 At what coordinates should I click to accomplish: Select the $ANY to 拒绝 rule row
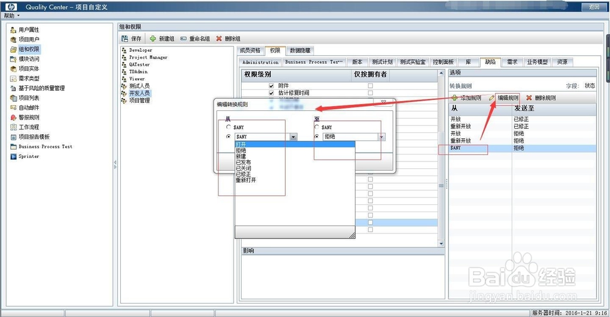coord(523,148)
